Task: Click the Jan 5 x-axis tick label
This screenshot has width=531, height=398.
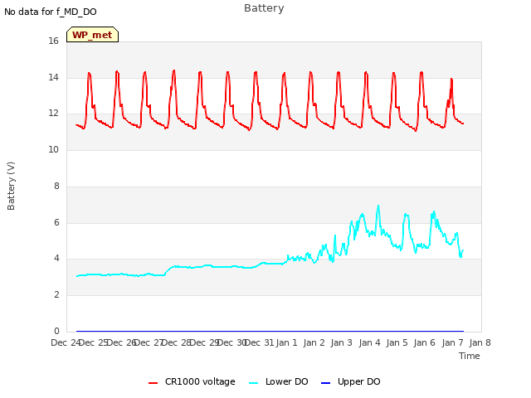Action: pos(397,342)
